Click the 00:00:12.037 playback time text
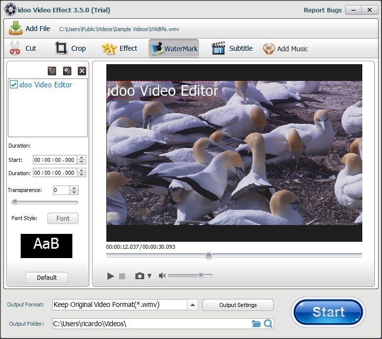This screenshot has width=382, height=339. pos(122,247)
